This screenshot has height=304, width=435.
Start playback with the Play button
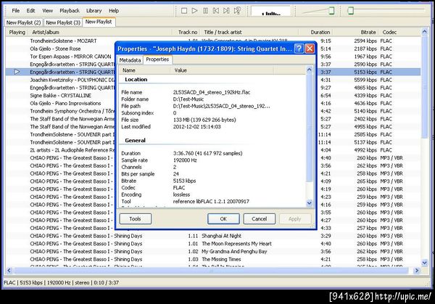[x=195, y=11]
